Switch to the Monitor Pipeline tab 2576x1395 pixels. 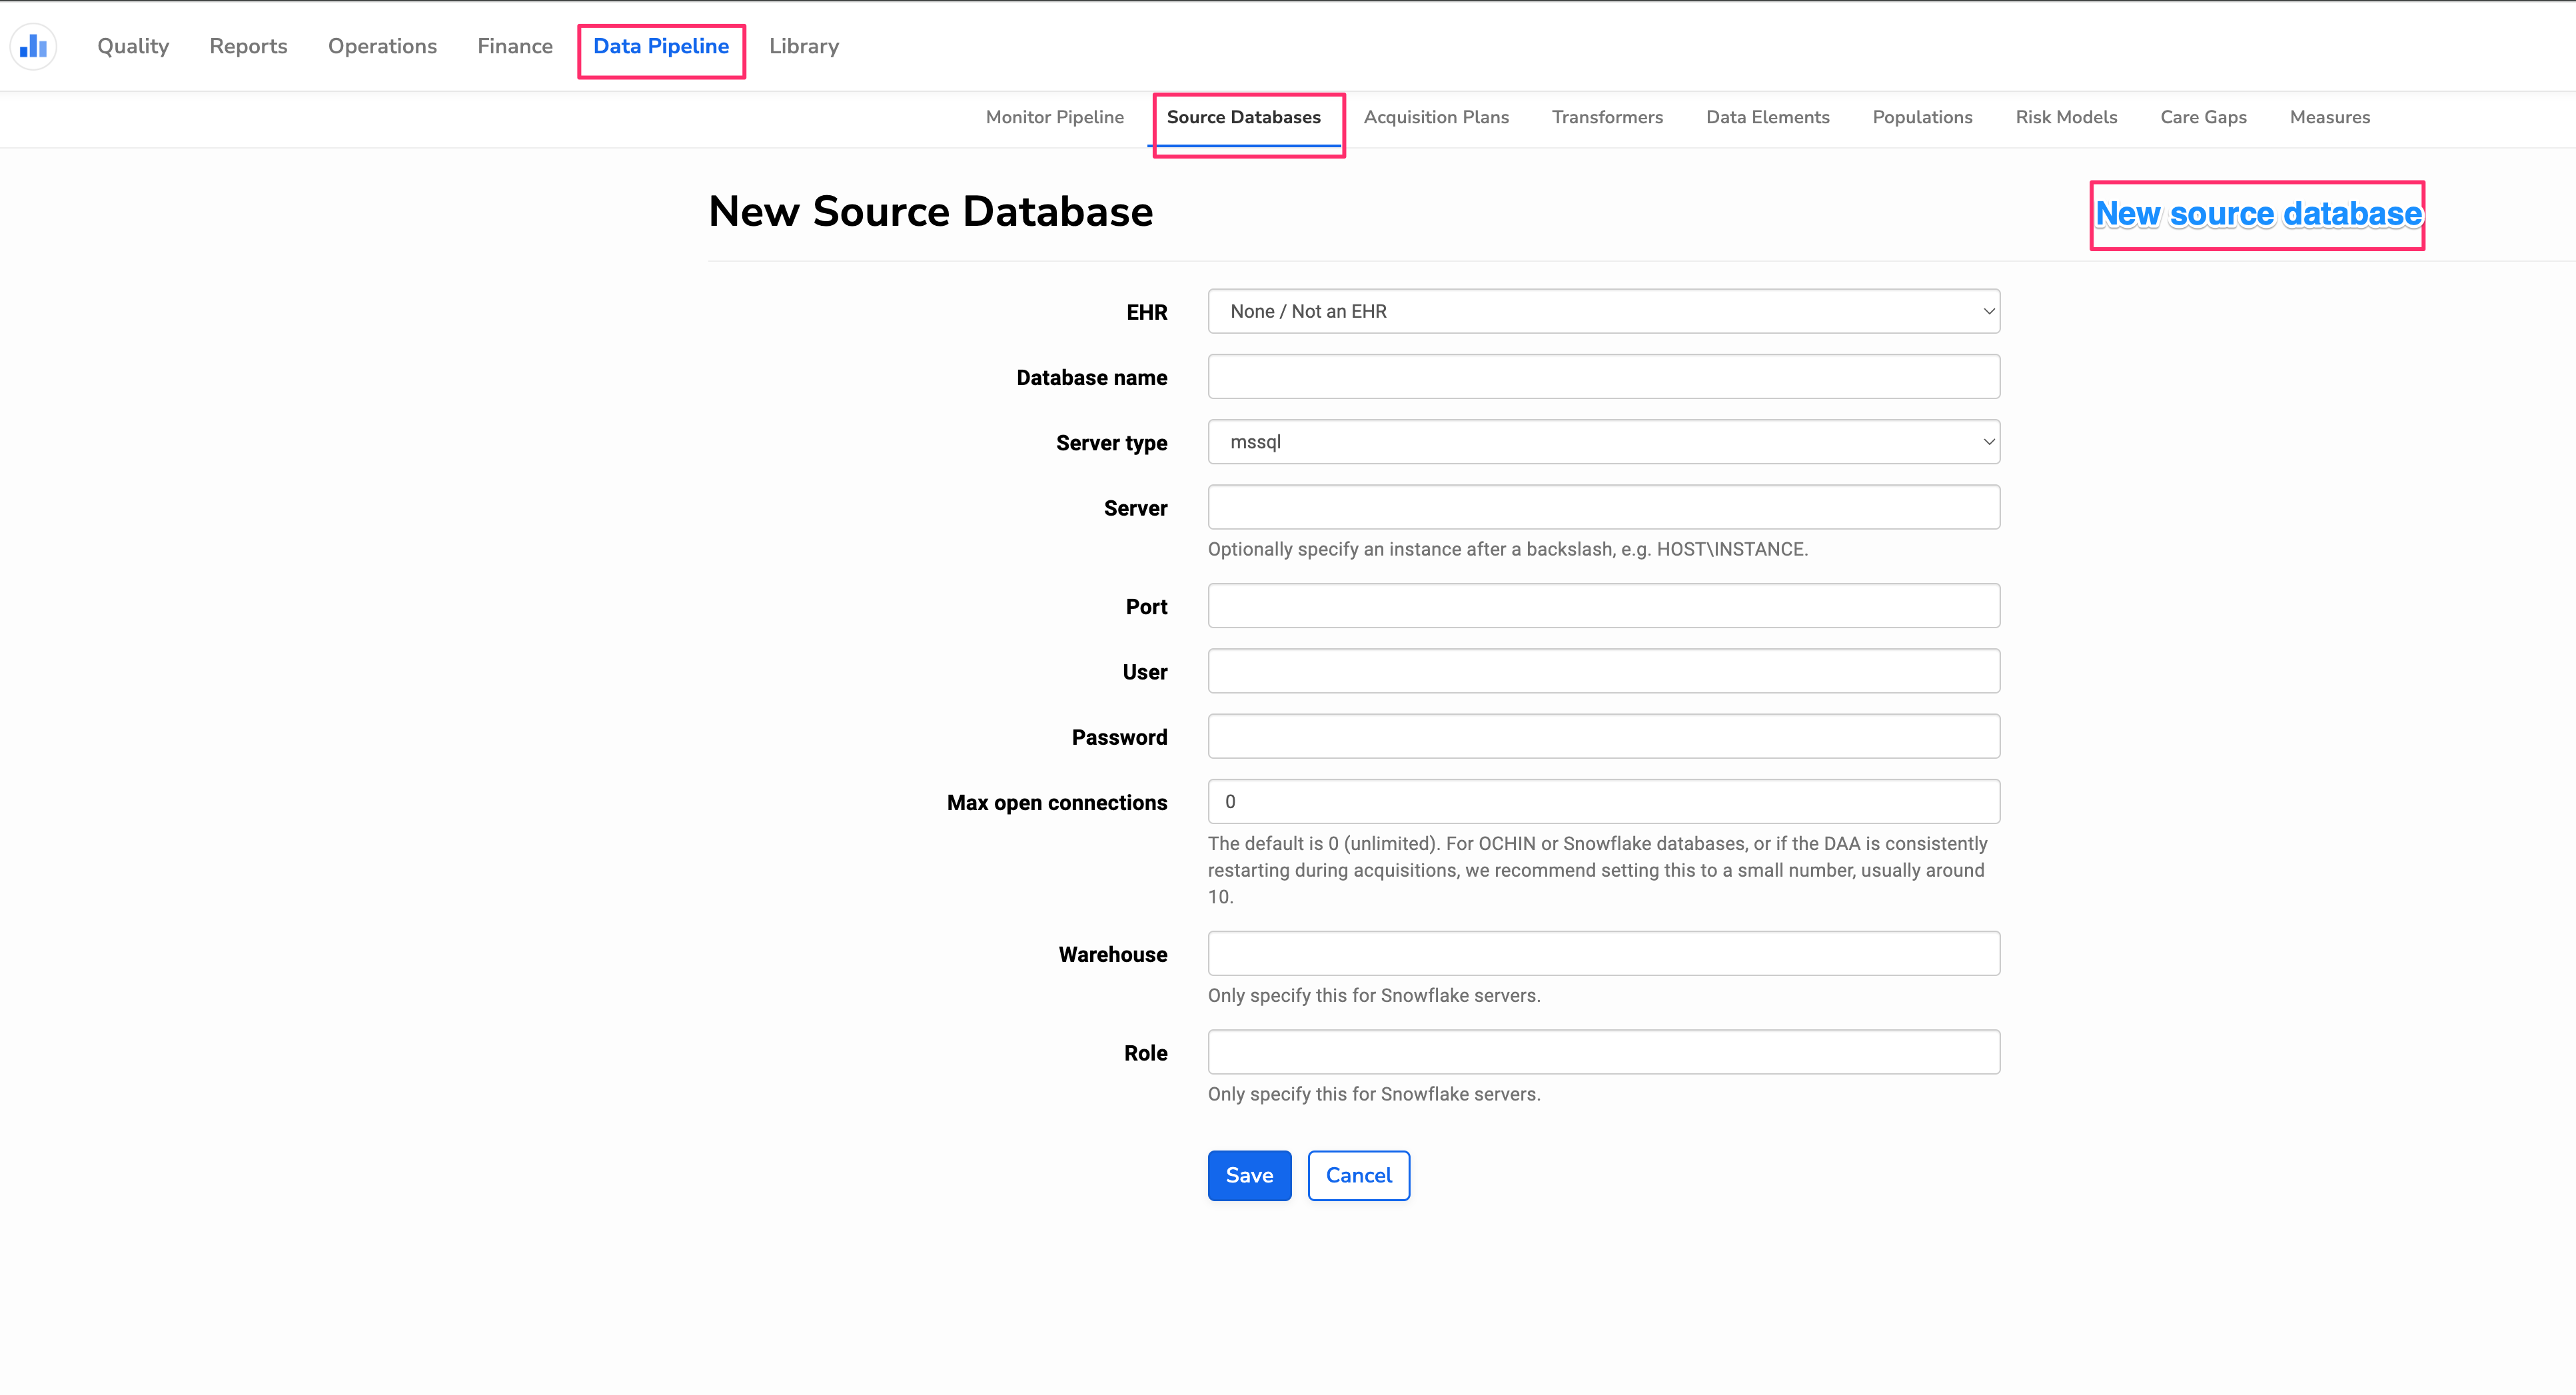coord(1054,117)
